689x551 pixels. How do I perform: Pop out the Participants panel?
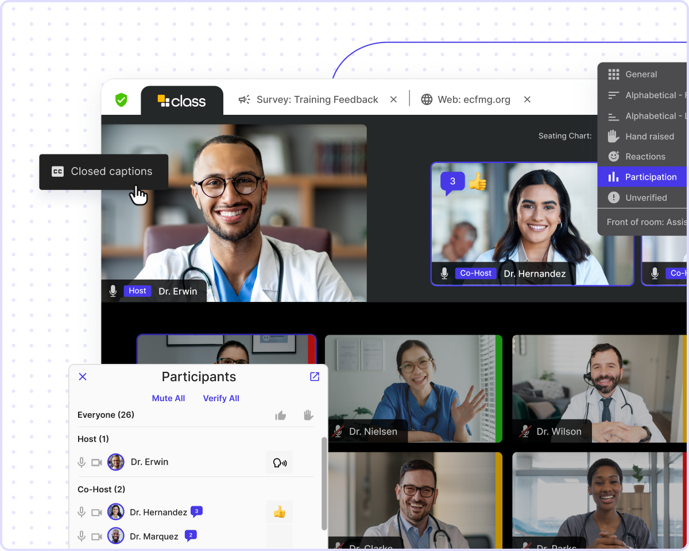315,377
